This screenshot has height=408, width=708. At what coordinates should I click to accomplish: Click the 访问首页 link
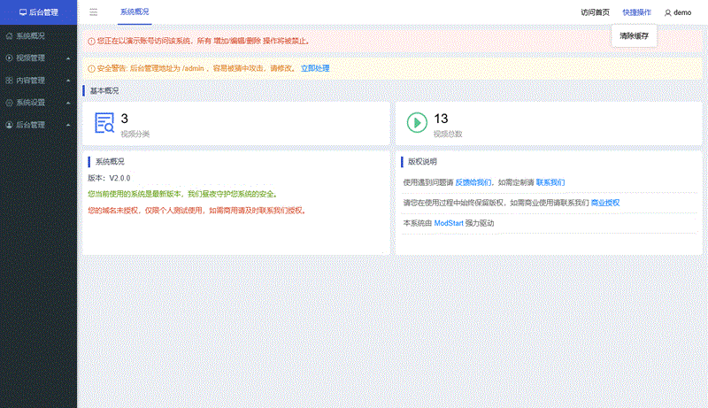595,12
